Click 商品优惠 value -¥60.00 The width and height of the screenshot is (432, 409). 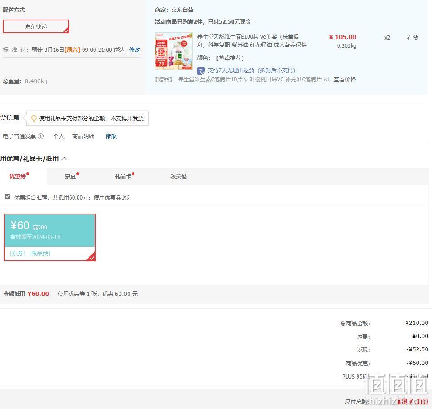[417, 363]
